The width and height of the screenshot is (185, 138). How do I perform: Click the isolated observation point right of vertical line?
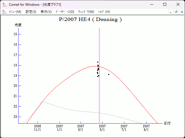pyautogui.click(x=109, y=74)
